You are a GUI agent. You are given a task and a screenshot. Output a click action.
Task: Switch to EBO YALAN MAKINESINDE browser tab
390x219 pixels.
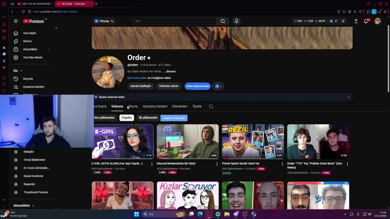pyautogui.click(x=34, y=4)
